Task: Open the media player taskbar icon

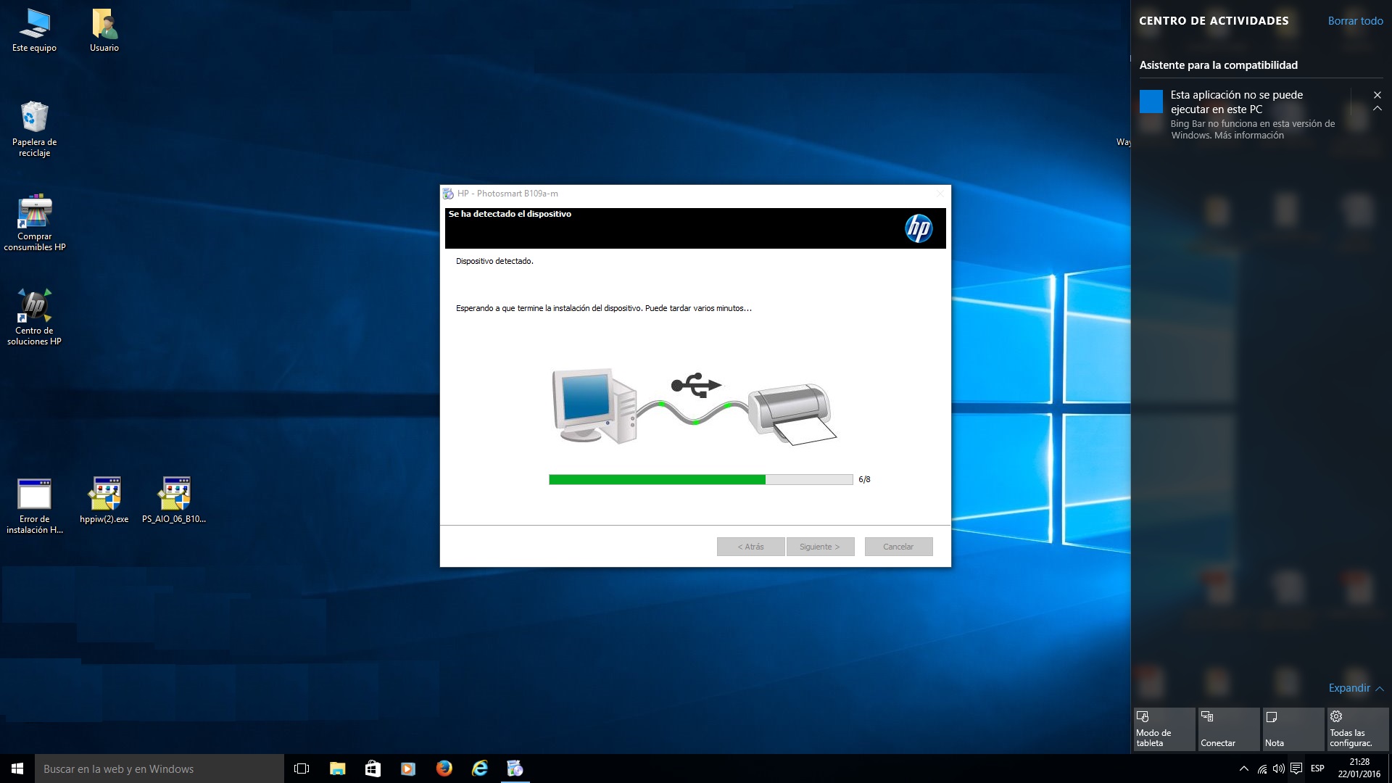Action: pos(408,768)
